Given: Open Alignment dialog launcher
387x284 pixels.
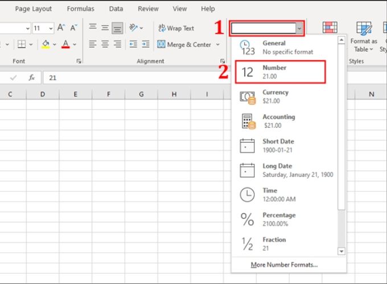Looking at the screenshot, I should [x=223, y=61].
